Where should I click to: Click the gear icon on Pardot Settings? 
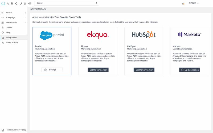pyautogui.click(x=45, y=70)
